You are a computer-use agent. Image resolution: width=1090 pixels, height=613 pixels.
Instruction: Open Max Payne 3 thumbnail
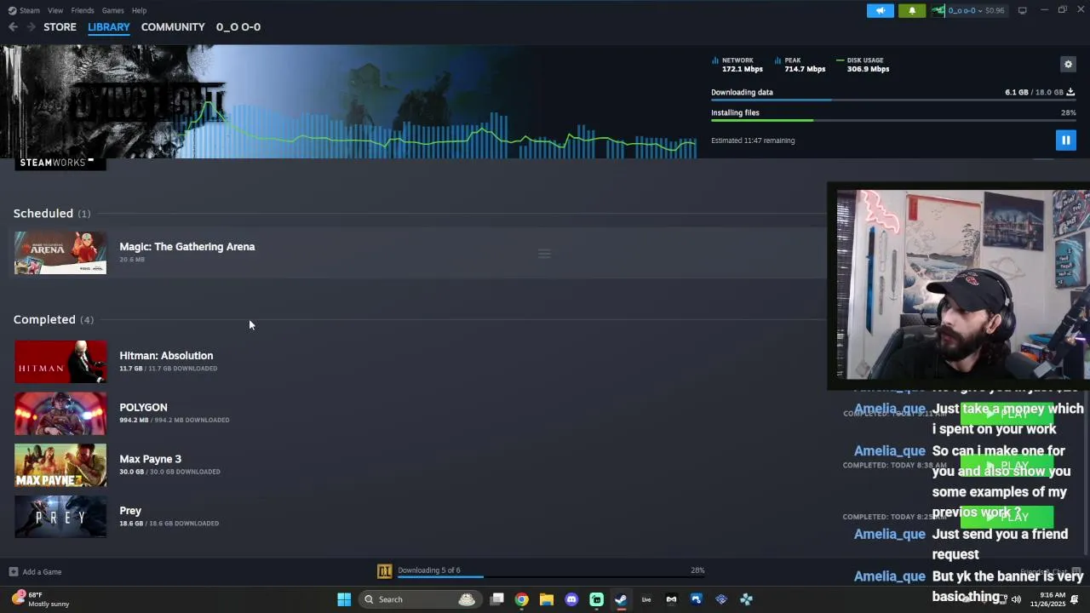coord(60,465)
